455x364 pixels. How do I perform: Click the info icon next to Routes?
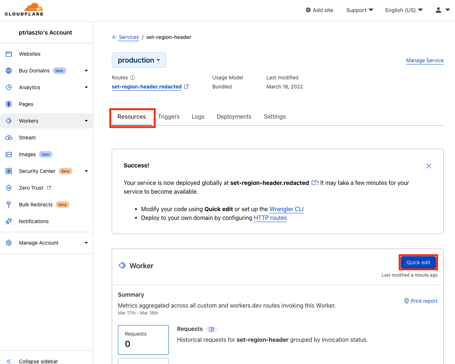click(x=132, y=78)
